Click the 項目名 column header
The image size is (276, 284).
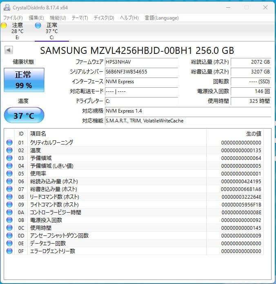click(x=38, y=134)
